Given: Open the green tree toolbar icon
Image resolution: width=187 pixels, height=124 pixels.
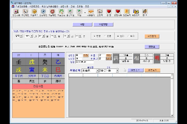Looking at the screenshot, I should (61, 11).
